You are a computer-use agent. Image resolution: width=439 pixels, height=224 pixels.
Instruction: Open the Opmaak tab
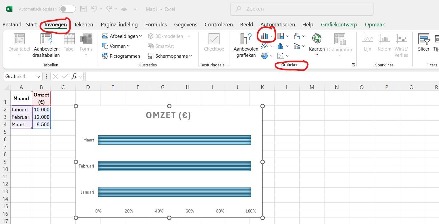[x=375, y=25]
